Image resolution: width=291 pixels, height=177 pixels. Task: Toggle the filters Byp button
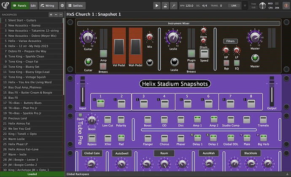[x=226, y=63]
